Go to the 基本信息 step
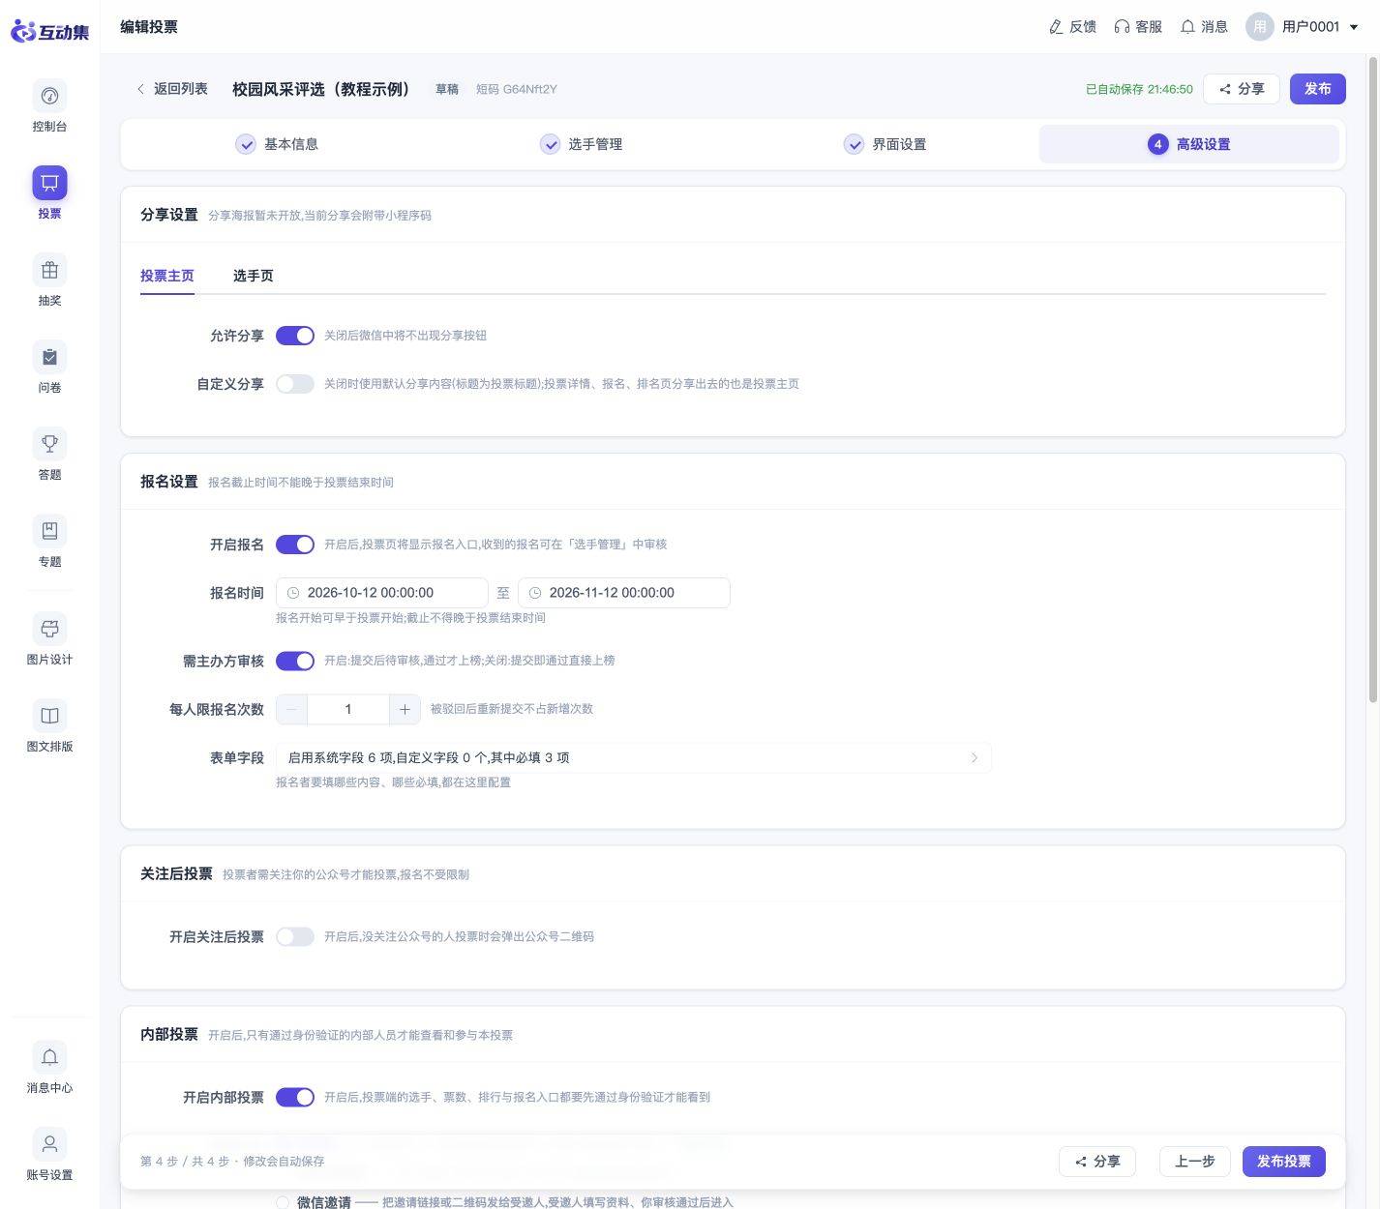 277,144
